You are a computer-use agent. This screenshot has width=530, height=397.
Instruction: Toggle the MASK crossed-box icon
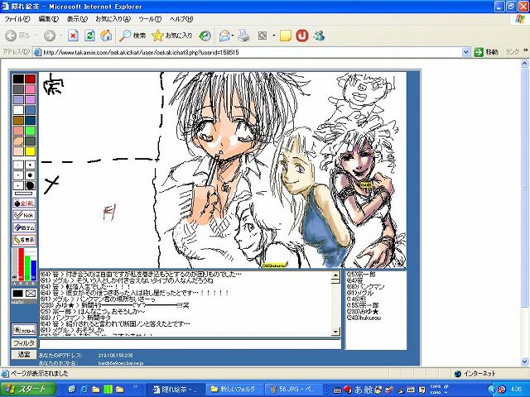[31, 294]
